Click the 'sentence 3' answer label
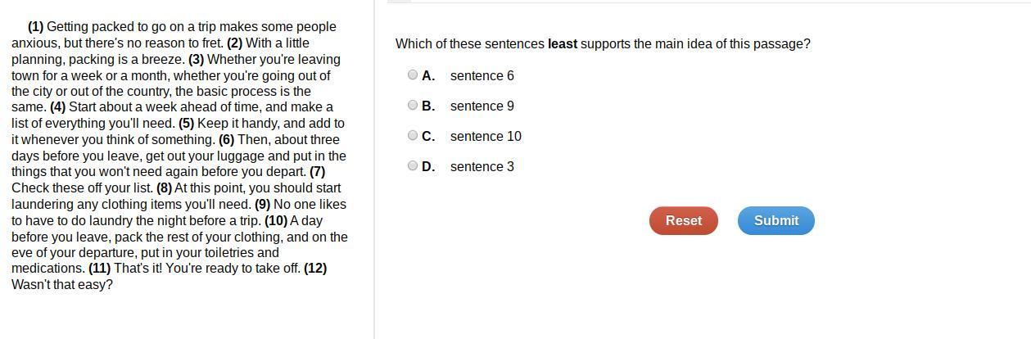Viewport: 1031px width, 339px height. click(x=482, y=167)
